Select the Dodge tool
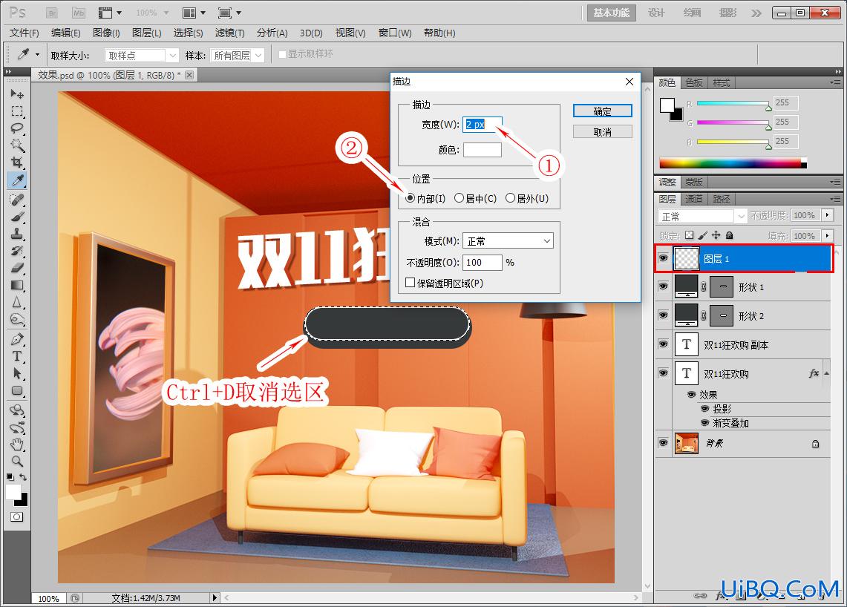 click(x=17, y=320)
